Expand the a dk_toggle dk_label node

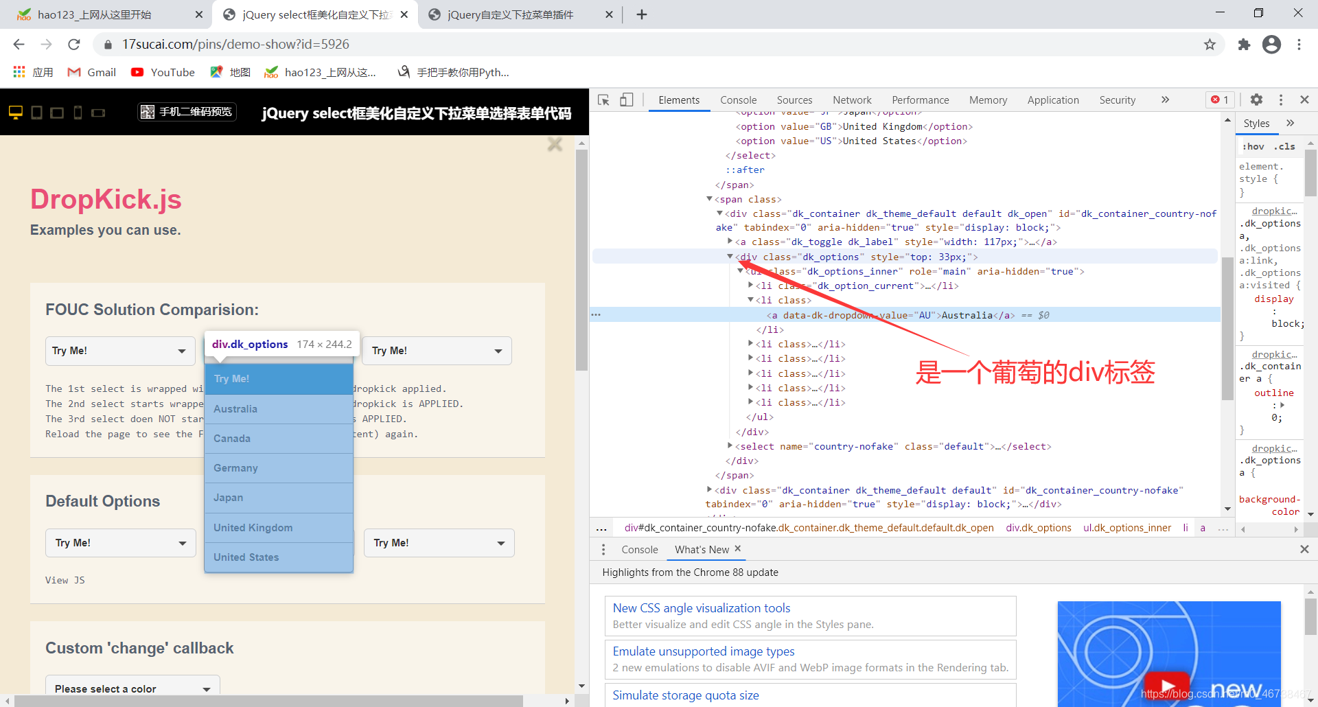(x=730, y=242)
